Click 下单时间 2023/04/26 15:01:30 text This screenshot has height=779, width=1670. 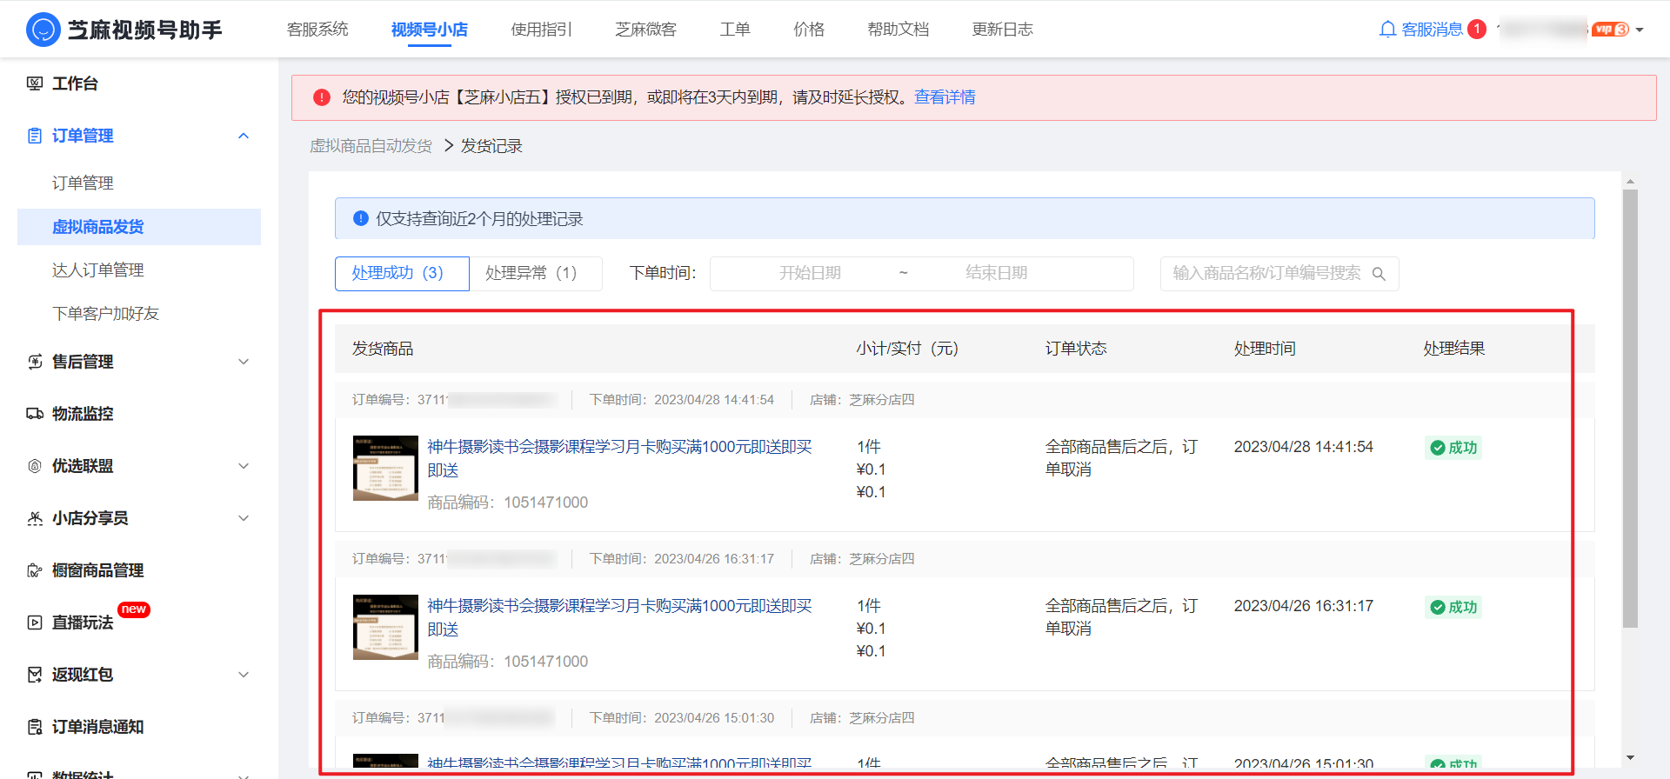click(682, 718)
